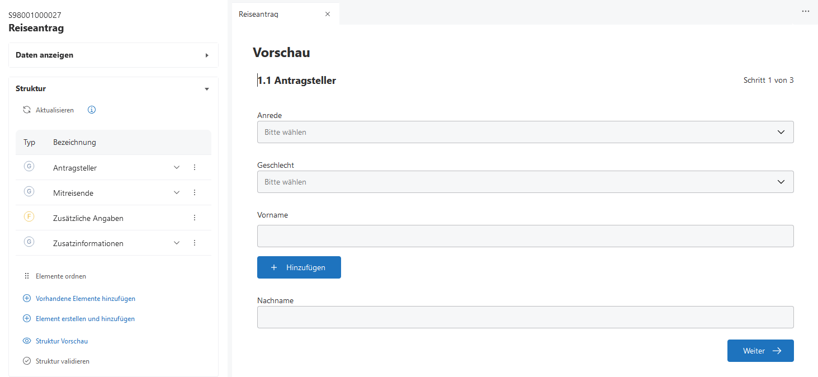Viewport: 818px width, 377px height.
Task: Click Elemente ordnen drag-handle icon
Action: [x=26, y=276]
